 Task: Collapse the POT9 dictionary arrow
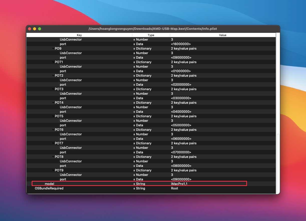pyautogui.click(x=53, y=170)
